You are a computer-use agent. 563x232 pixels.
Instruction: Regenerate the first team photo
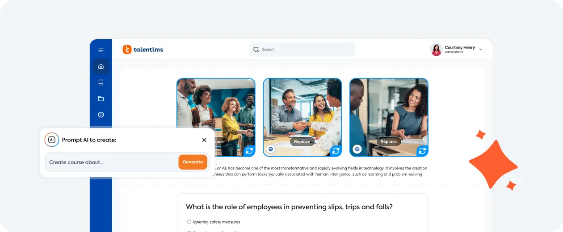click(249, 151)
